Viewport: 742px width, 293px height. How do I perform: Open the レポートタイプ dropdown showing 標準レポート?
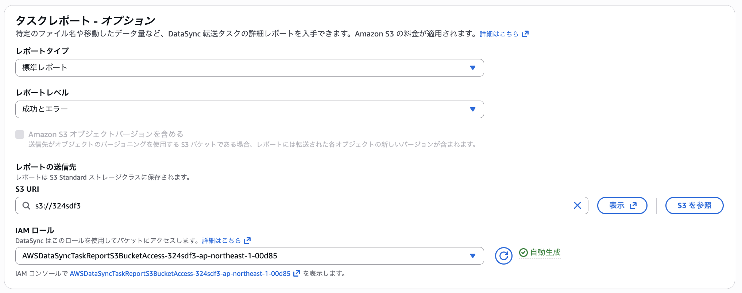[250, 68]
